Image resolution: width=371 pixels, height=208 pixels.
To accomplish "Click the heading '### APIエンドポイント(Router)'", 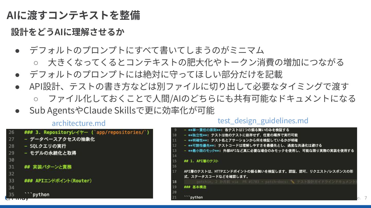I will pos(58,181).
